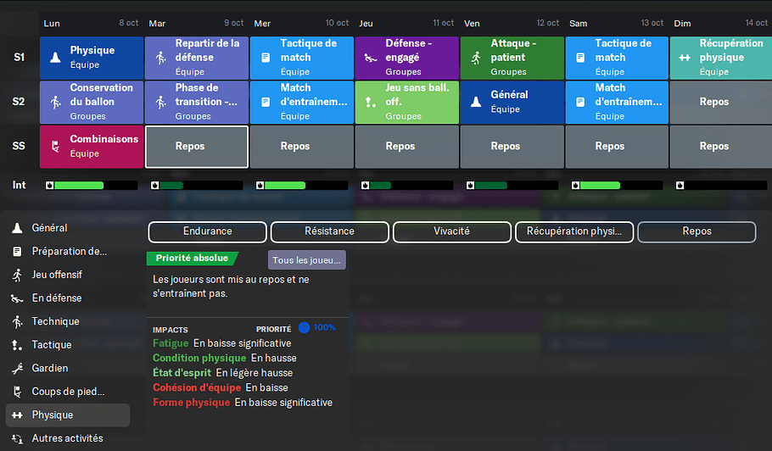Open the Tous les joueurs dropdown
This screenshot has height=451, width=772.
point(306,260)
